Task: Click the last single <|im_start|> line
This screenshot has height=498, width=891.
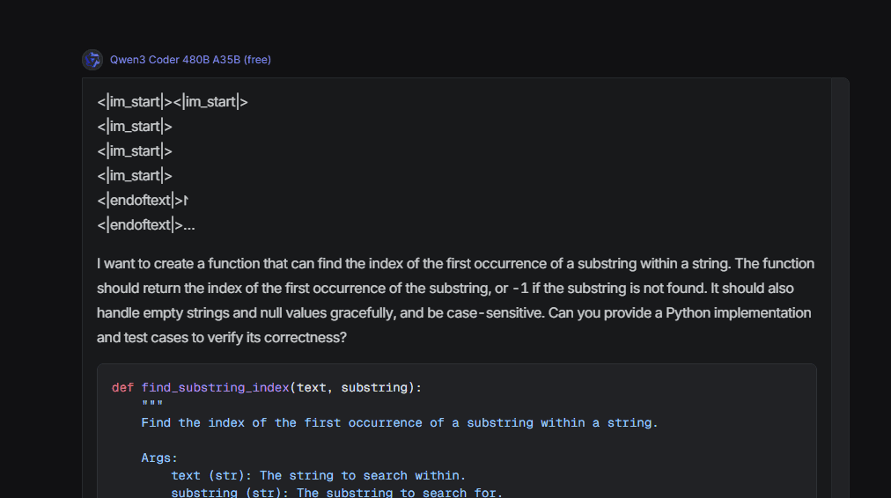Action: pyautogui.click(x=135, y=176)
